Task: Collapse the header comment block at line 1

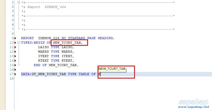Action: (19, 2)
